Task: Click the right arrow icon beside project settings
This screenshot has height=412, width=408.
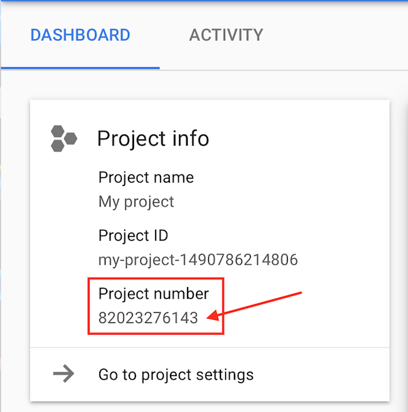Action: pyautogui.click(x=63, y=374)
